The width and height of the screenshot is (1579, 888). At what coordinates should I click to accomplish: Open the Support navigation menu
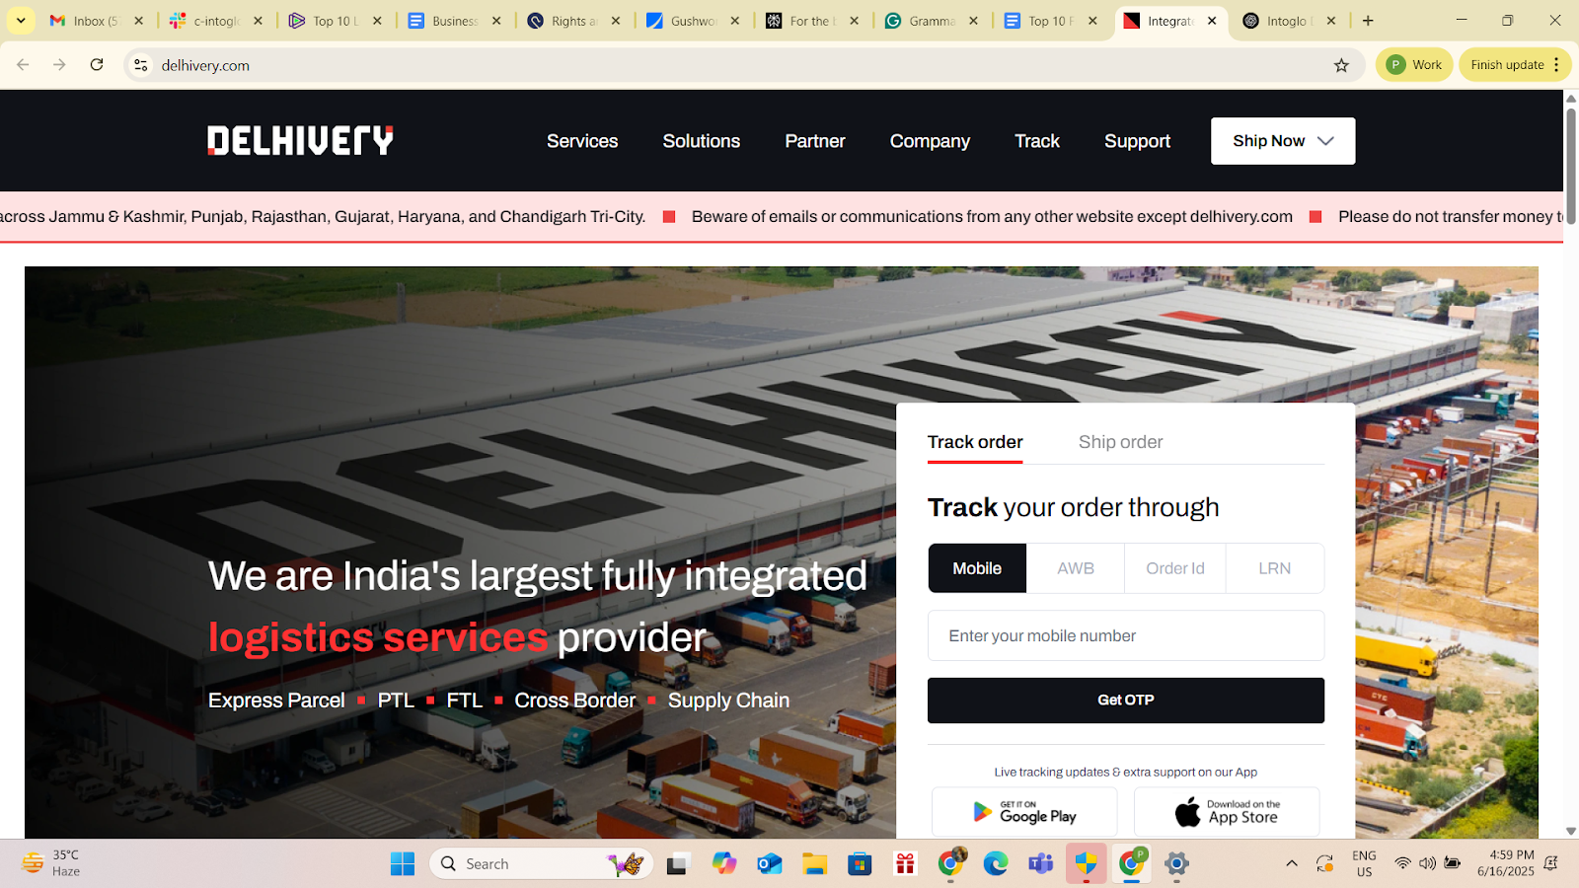click(x=1137, y=141)
